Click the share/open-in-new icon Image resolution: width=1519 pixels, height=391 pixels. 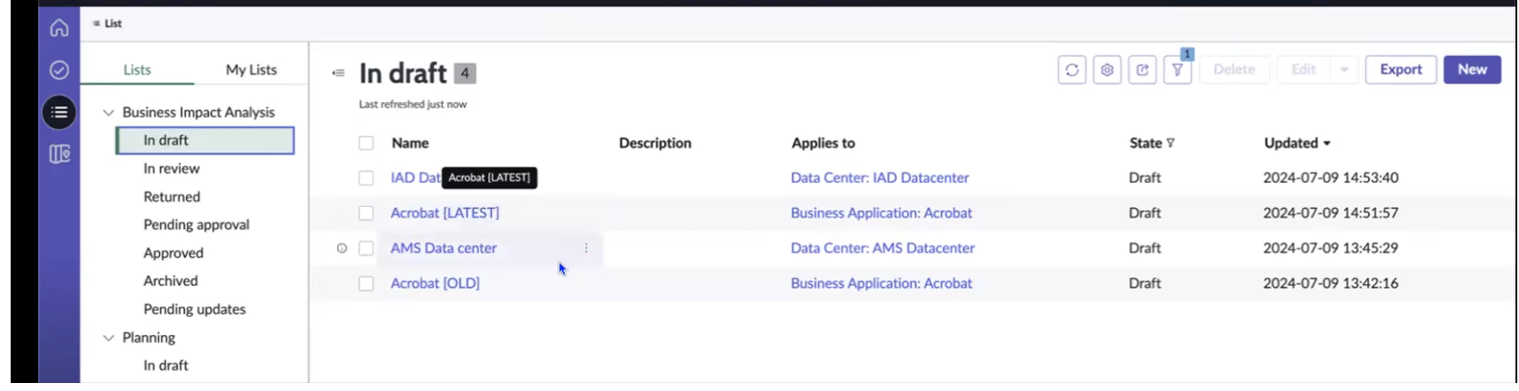1143,69
